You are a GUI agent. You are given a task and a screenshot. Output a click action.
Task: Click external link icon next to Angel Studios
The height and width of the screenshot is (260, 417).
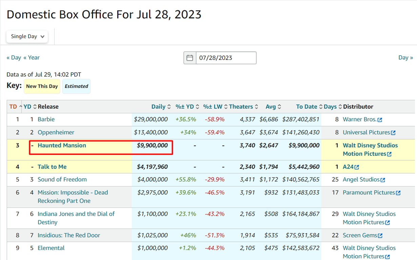[x=383, y=180]
